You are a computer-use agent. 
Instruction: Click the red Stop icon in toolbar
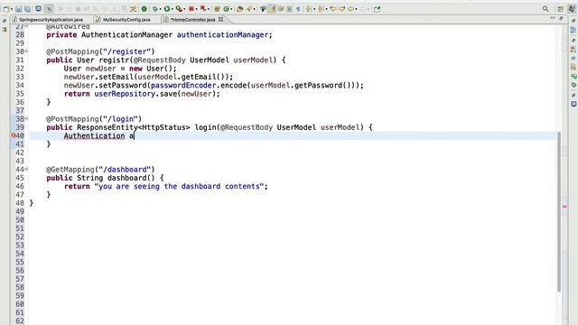(191, 9)
